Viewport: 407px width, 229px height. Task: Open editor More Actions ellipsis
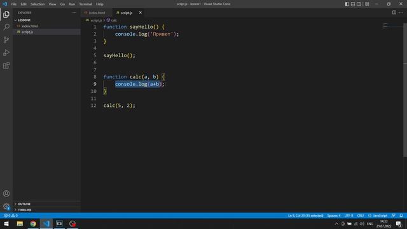click(x=401, y=13)
